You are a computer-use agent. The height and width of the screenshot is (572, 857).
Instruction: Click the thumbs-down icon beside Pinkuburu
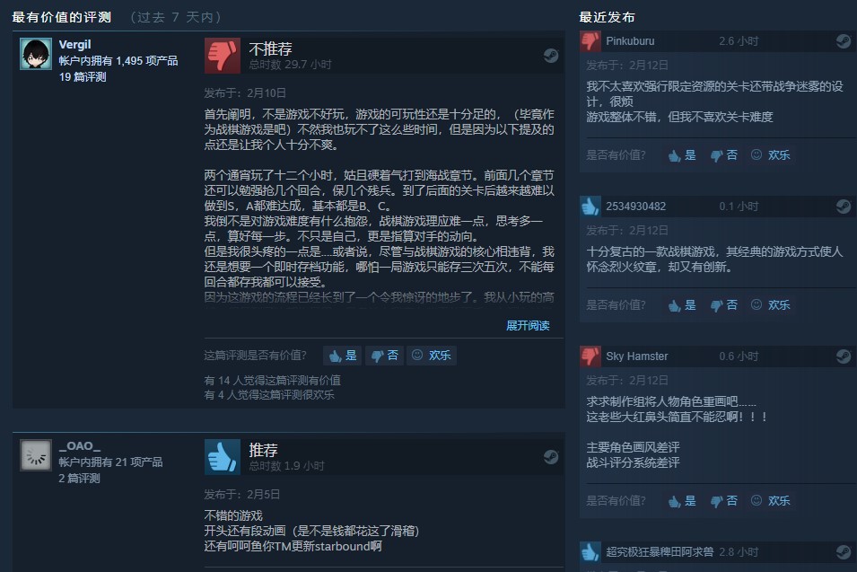tap(590, 41)
